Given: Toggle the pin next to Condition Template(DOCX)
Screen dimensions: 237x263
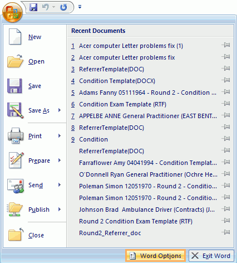Looking at the screenshot, I should 226,80.
